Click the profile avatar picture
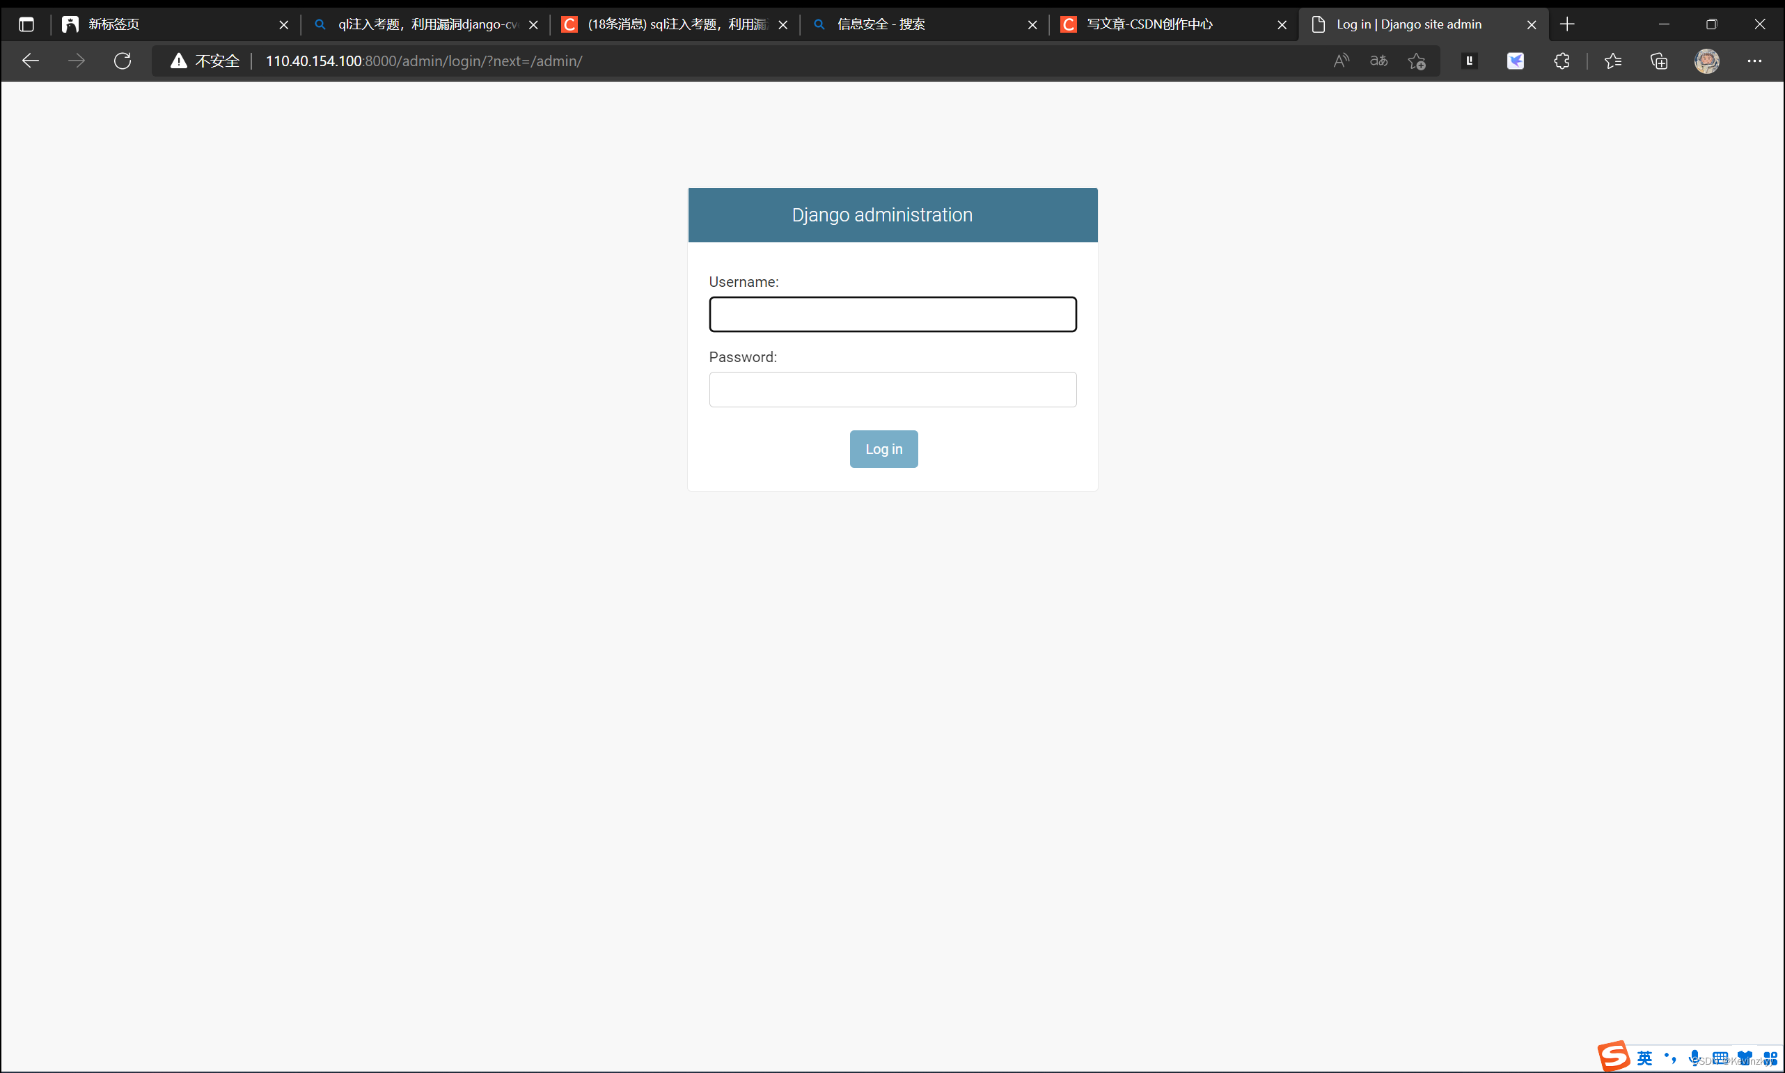The image size is (1785, 1073). (x=1707, y=61)
